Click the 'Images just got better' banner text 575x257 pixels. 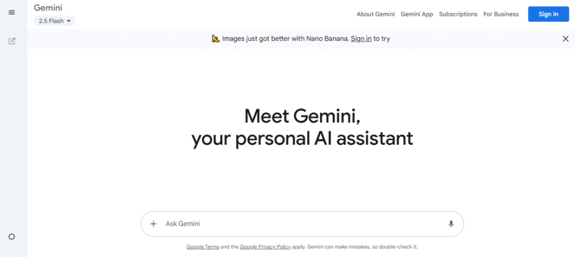(285, 39)
